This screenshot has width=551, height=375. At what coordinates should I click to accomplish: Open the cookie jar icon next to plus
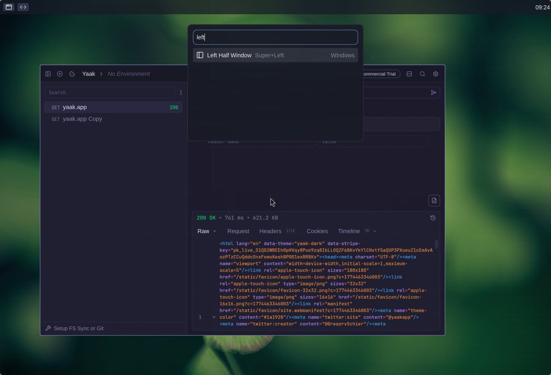(x=72, y=74)
